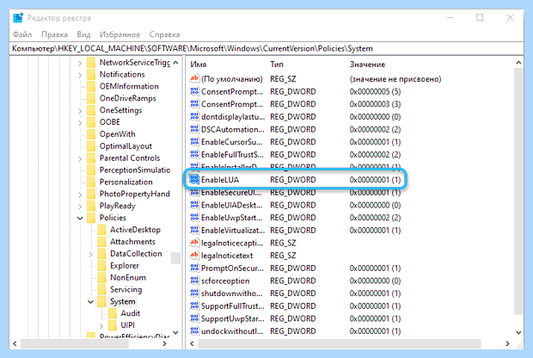Click "(значение не присвоено)" data text
This screenshot has height=358, width=533.
395,79
